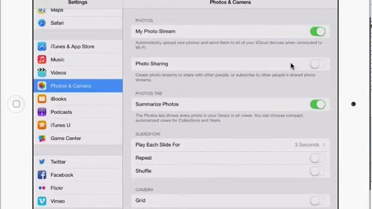372x209 pixels.
Task: Open the Game Center icon
Action: coord(42,138)
